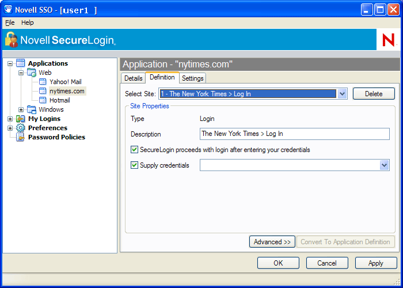Image resolution: width=403 pixels, height=288 pixels.
Task: Click the Advanced >> button
Action: [272, 242]
